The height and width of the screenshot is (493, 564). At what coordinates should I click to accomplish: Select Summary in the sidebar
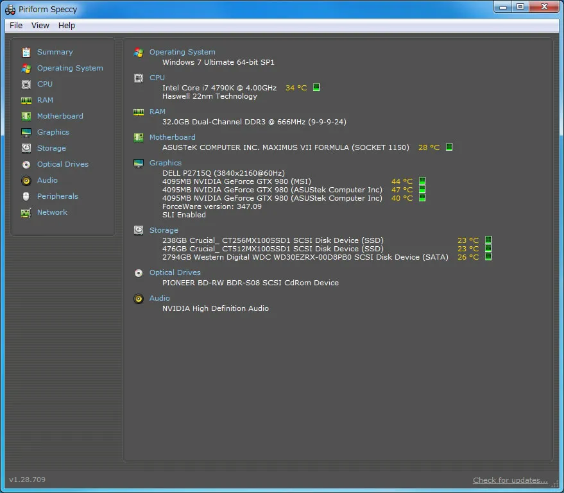[x=55, y=52]
